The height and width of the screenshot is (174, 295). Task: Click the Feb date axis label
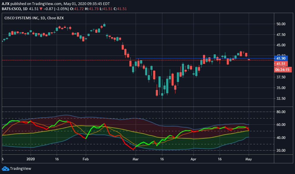click(x=85, y=159)
